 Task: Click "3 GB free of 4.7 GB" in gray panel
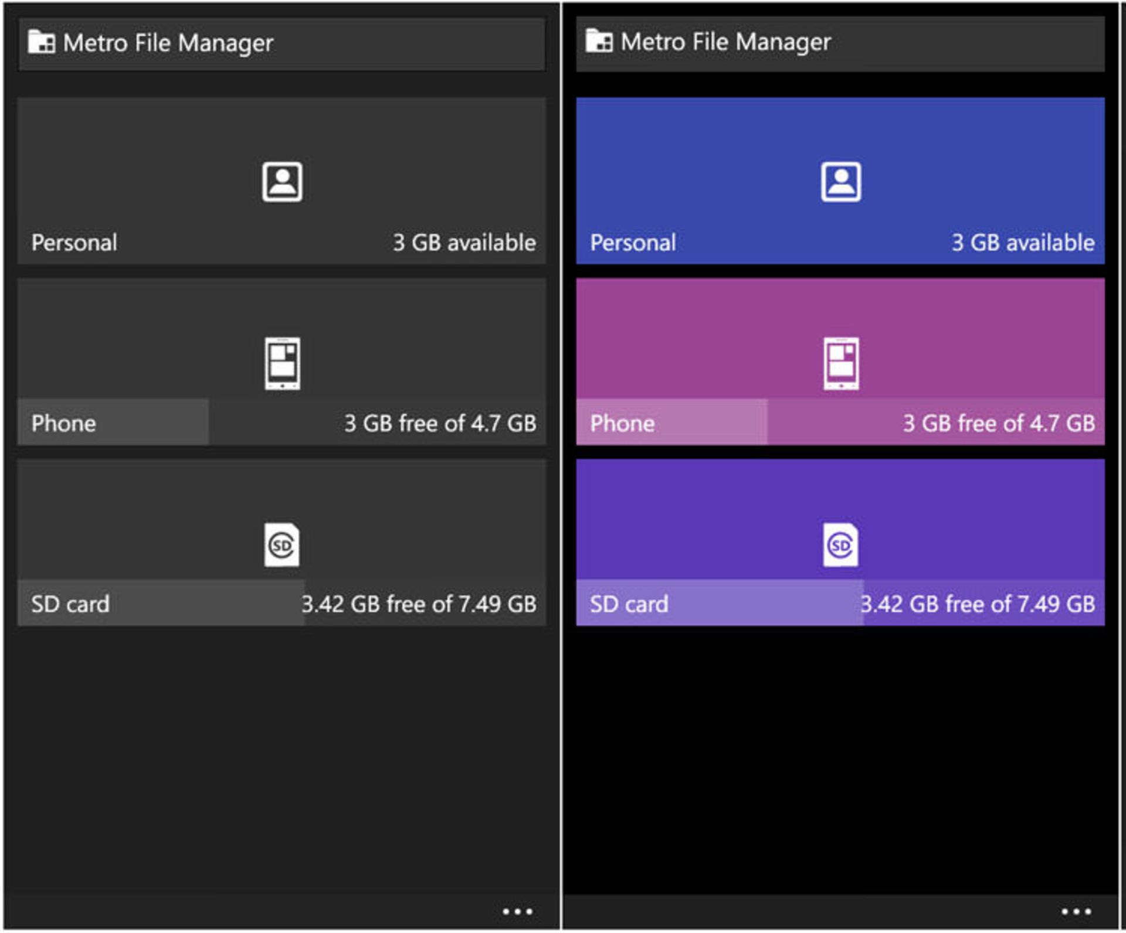click(x=440, y=423)
